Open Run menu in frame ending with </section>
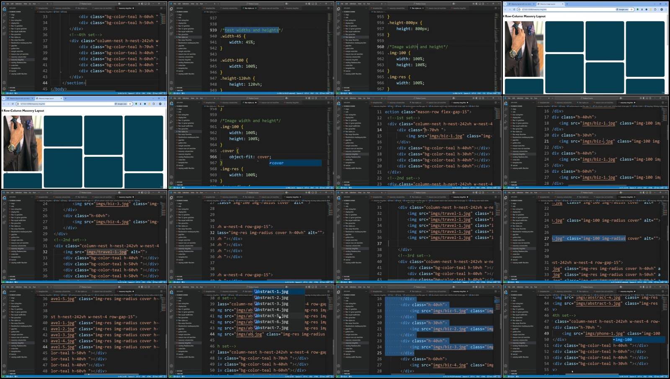 point(34,4)
